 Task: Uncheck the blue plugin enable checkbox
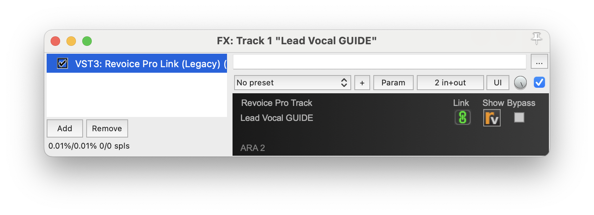(539, 82)
